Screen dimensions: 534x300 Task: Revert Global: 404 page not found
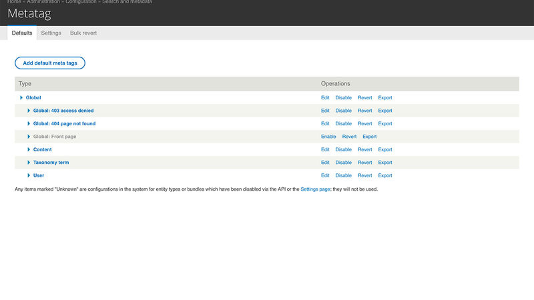click(x=364, y=123)
